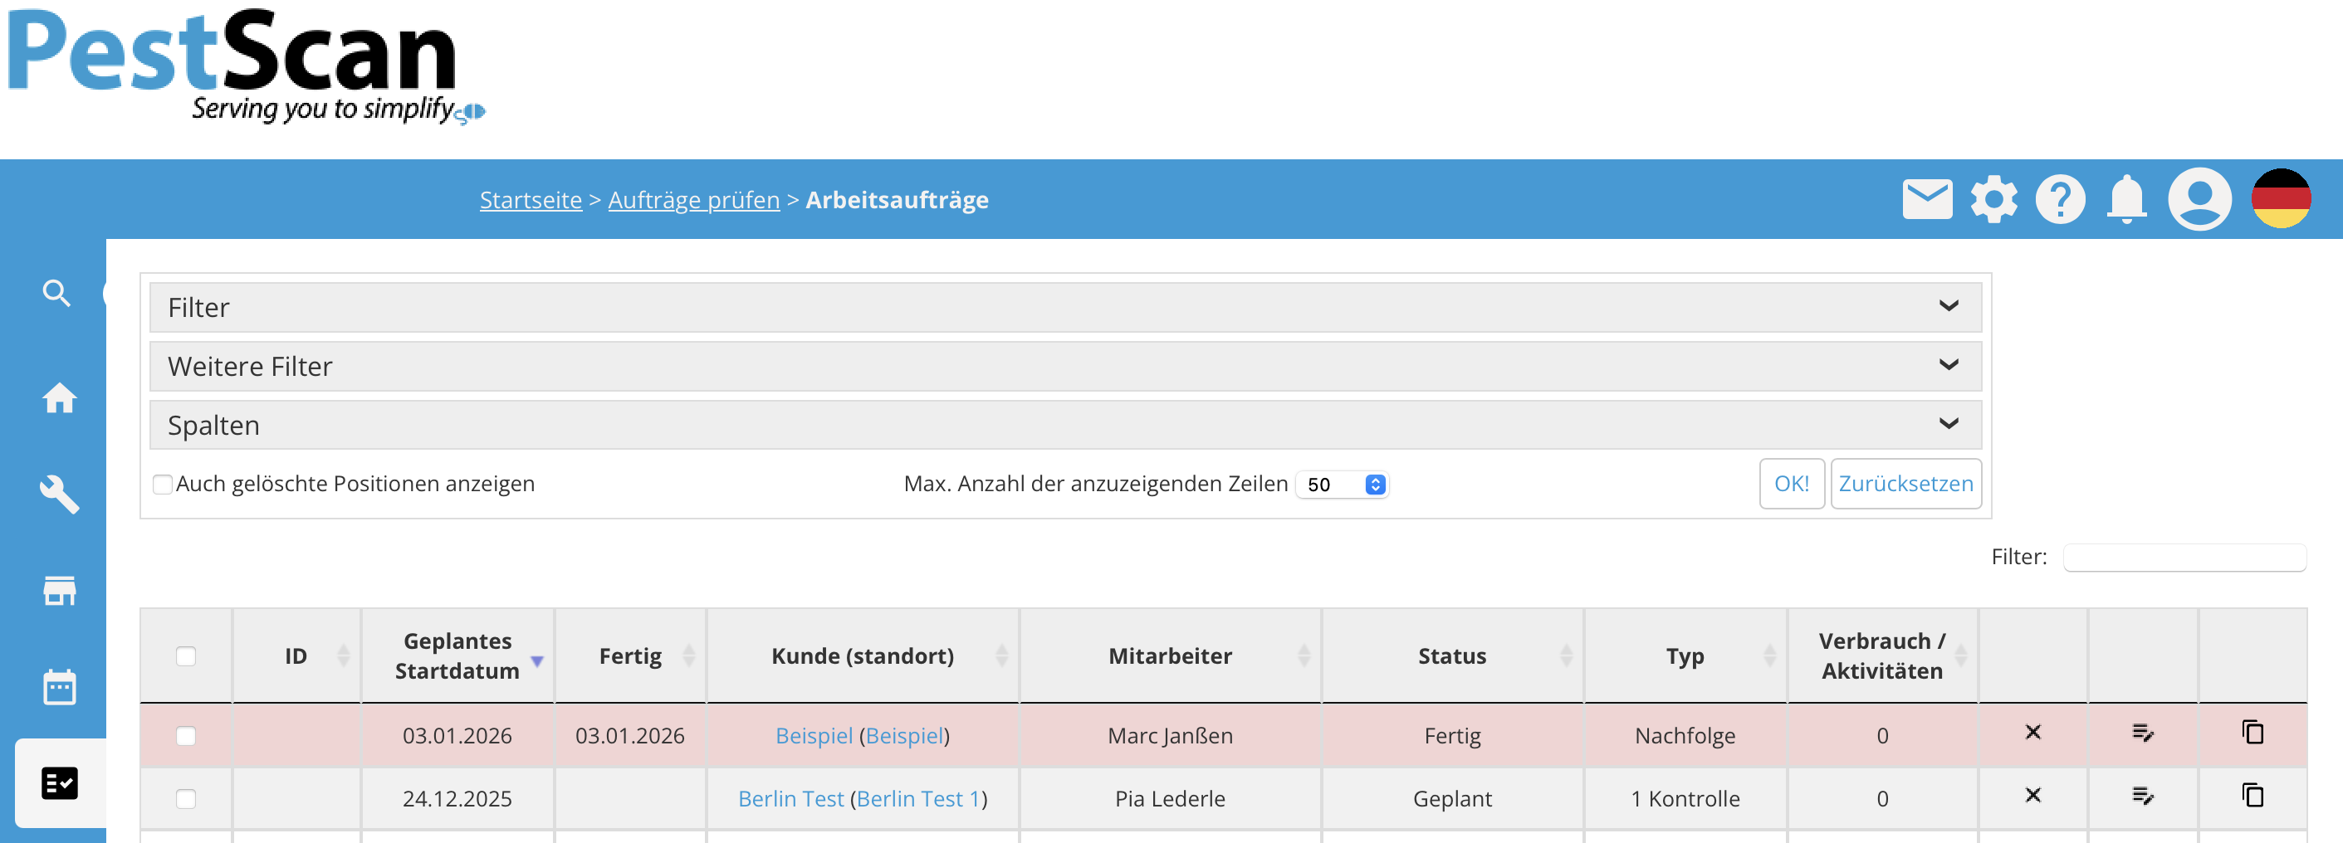Adjust the max rows stepper to change from 50
The width and height of the screenshot is (2343, 843).
1374,484
